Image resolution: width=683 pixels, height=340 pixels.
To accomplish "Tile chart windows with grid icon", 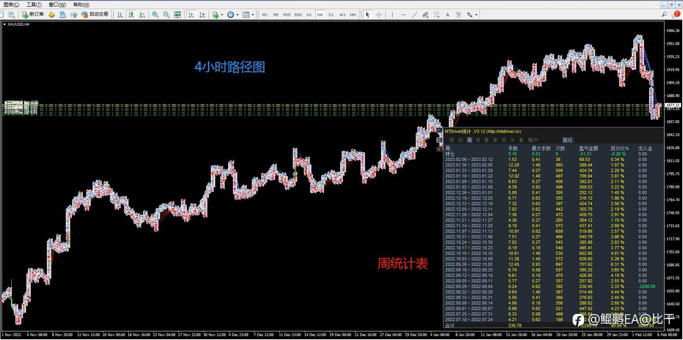I will (177, 15).
